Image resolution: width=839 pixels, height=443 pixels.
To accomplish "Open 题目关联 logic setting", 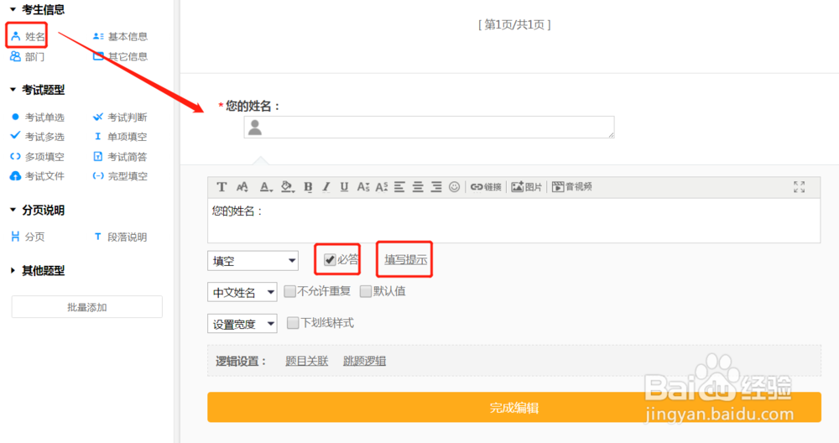I will coord(306,361).
